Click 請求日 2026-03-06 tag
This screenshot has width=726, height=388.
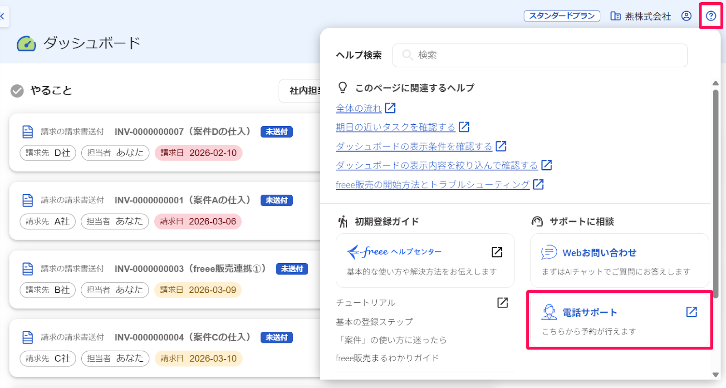point(198,221)
